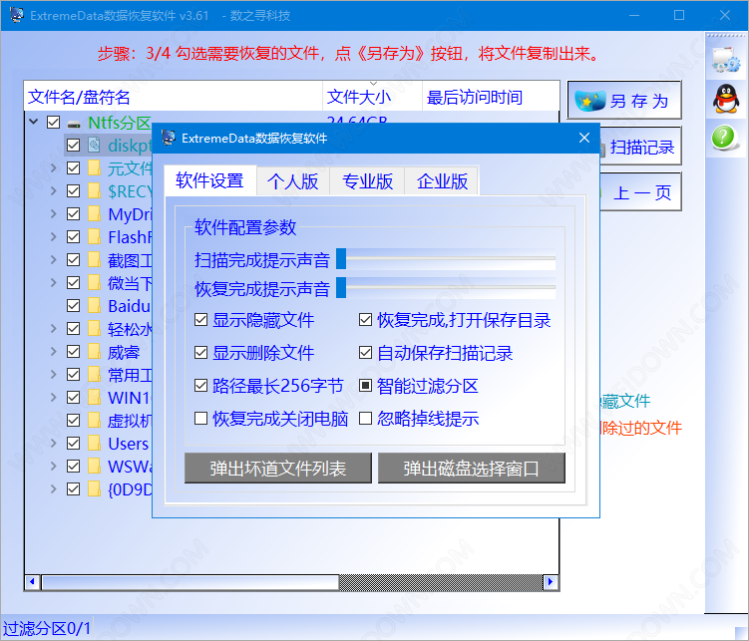Screen dimensions: 749x641
Task: Select the 元文件 folder icon
Action: point(94,168)
